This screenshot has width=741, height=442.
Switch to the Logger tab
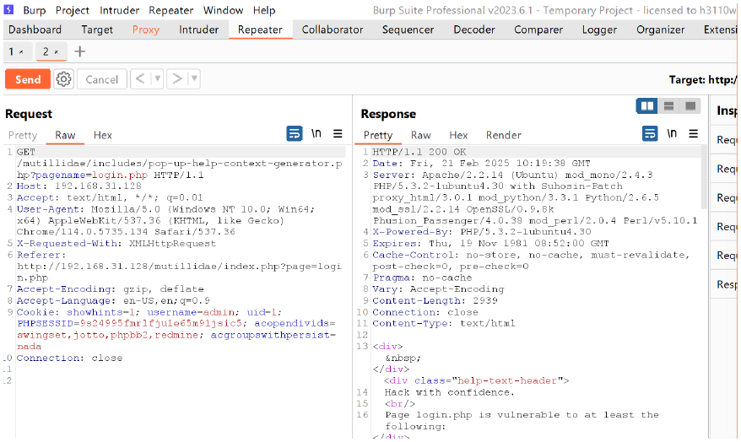coord(599,30)
